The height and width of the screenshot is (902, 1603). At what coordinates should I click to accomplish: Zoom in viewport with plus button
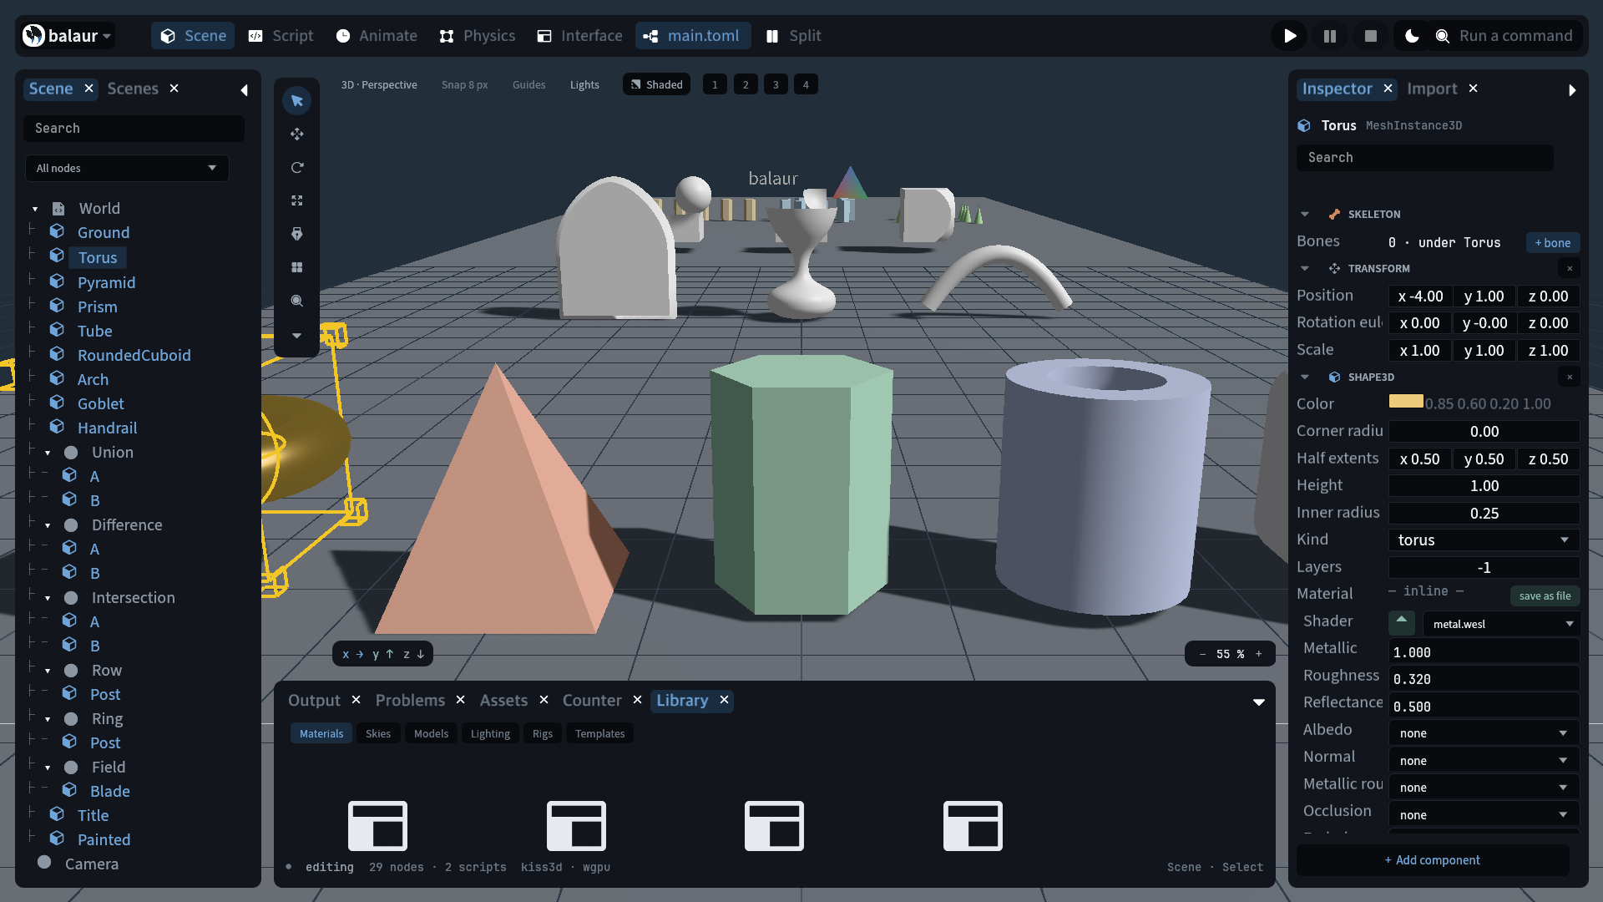(x=1259, y=654)
